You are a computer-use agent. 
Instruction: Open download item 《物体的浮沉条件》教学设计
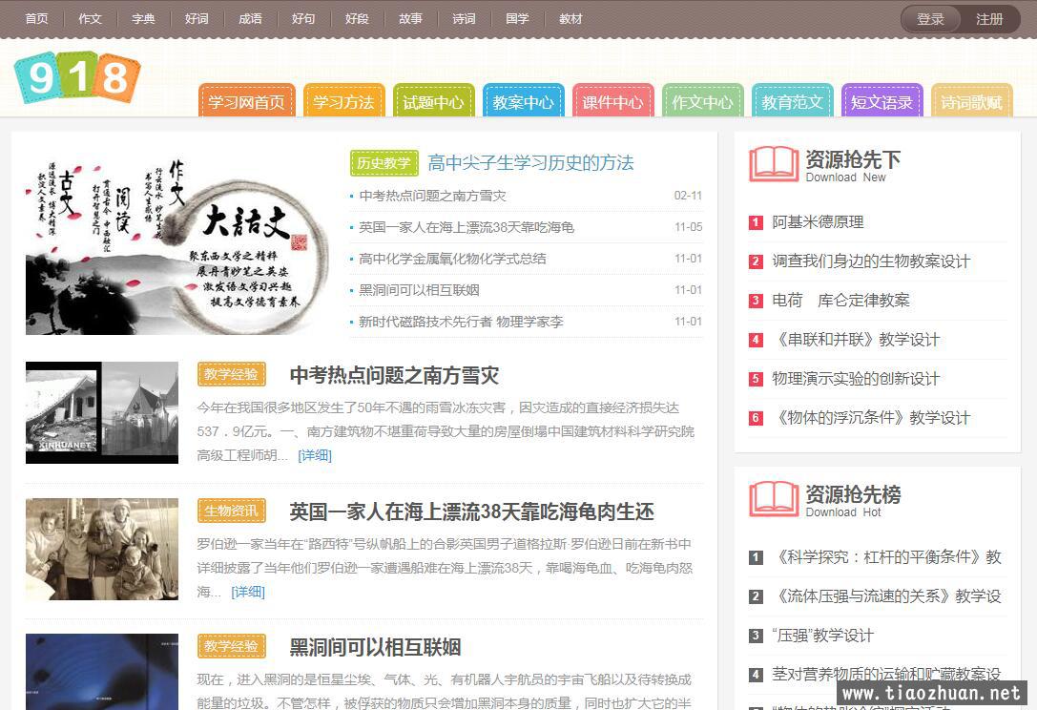tap(872, 418)
